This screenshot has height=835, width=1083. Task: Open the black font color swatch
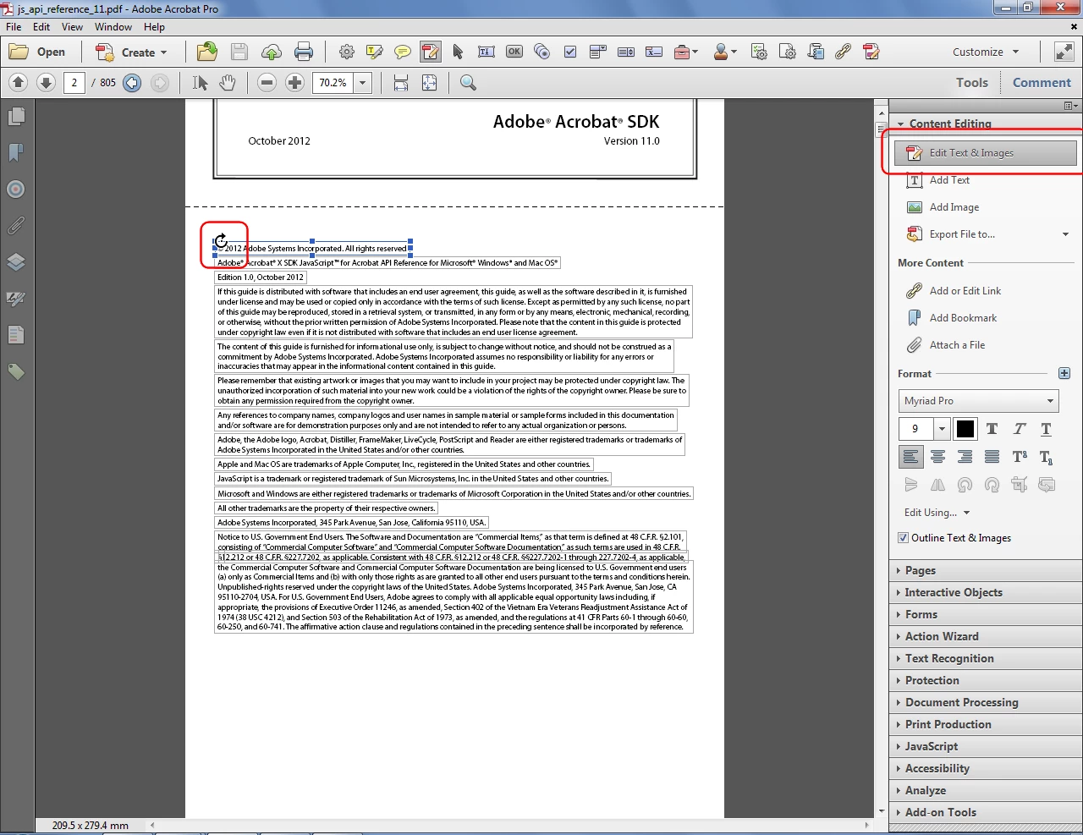point(965,429)
